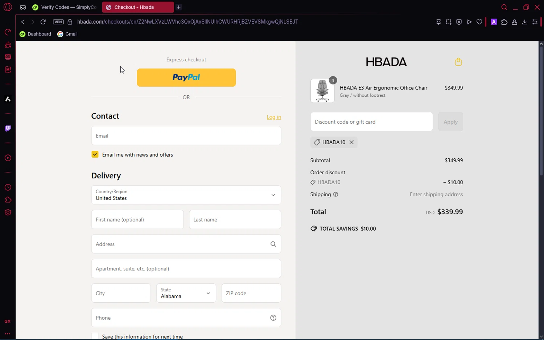Open Settings gear icon in sidebar
This screenshot has height=340, width=544.
8,212
